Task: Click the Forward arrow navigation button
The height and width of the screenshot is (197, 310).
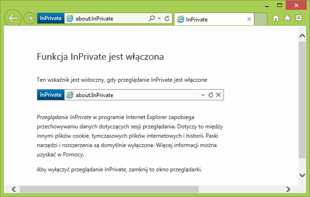Action: pyautogui.click(x=29, y=18)
